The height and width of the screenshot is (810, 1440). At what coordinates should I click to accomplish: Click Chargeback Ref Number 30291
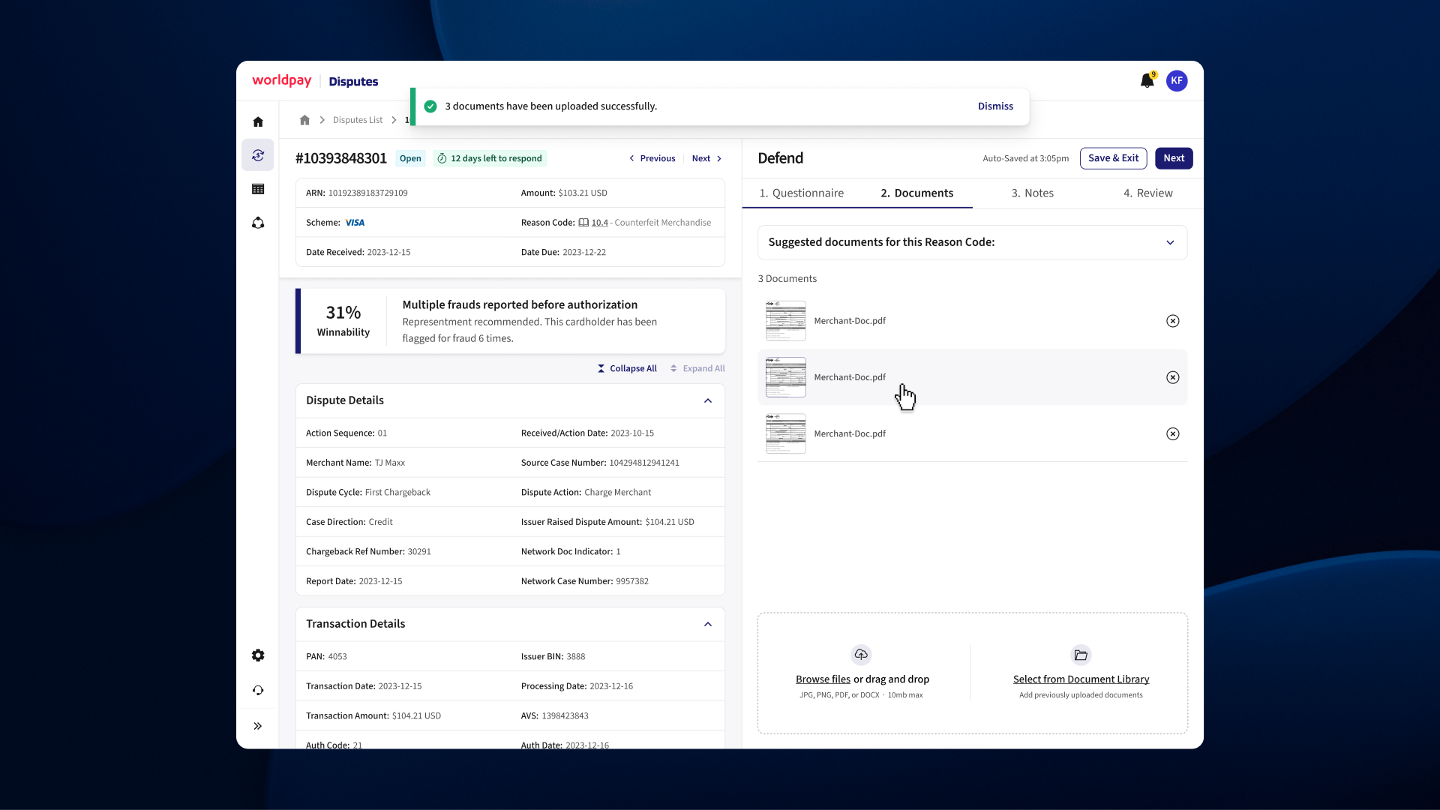point(419,551)
